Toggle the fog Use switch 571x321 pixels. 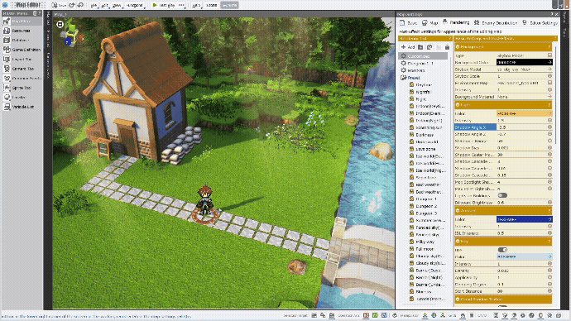502,250
